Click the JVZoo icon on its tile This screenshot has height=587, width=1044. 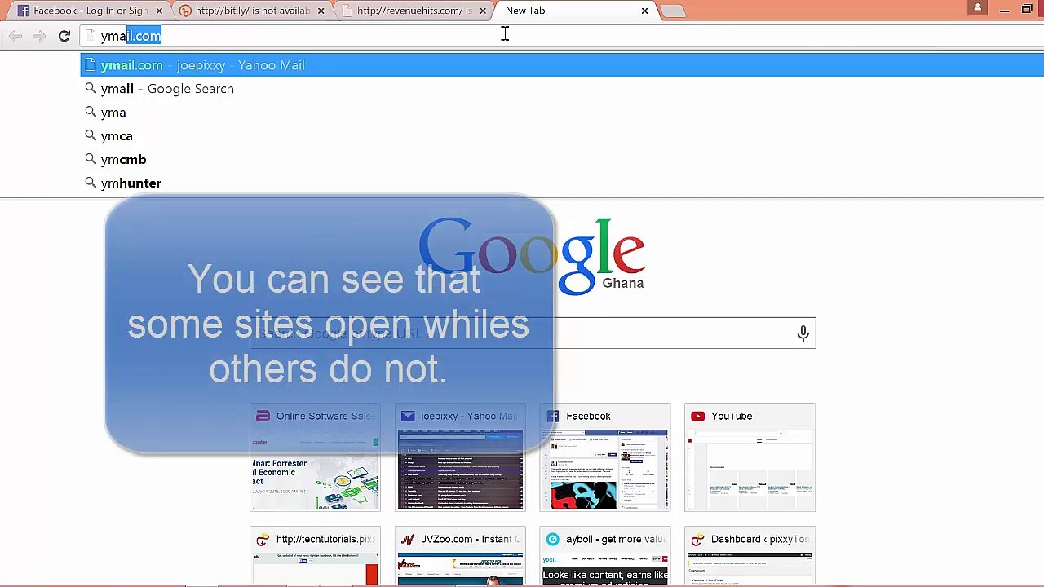[x=408, y=539]
